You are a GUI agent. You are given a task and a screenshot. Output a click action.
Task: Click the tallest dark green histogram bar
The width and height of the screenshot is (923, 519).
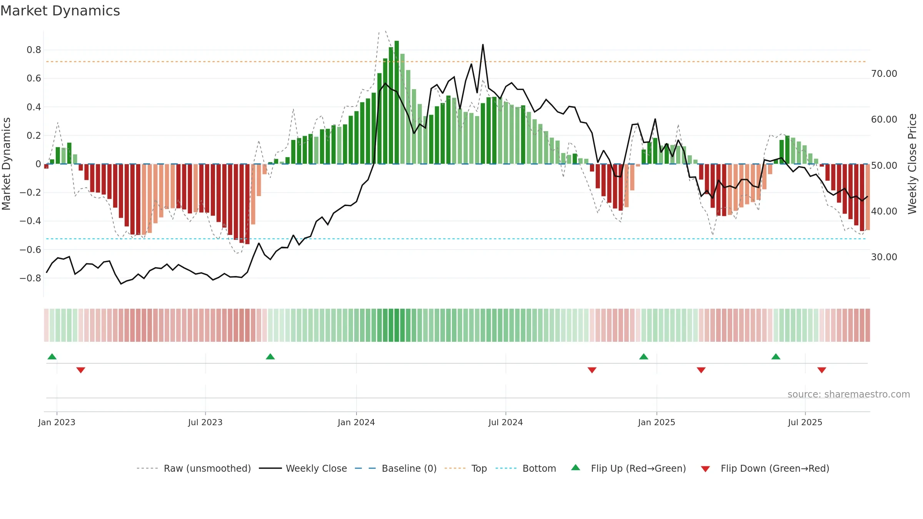pyautogui.click(x=397, y=102)
